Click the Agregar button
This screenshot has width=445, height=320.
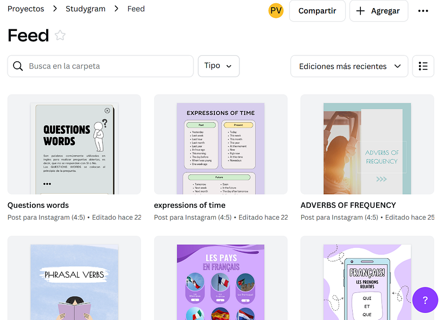pyautogui.click(x=379, y=11)
